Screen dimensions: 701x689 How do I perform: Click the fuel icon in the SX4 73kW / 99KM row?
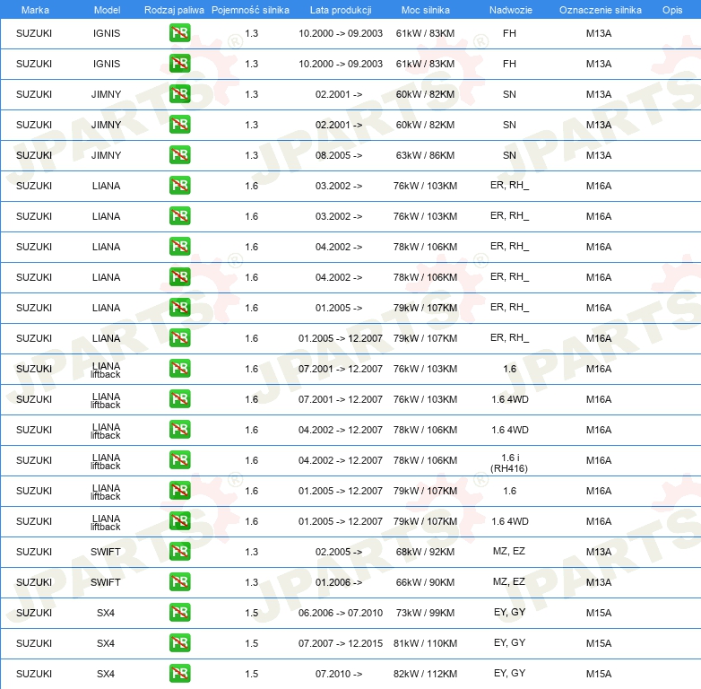coord(179,612)
